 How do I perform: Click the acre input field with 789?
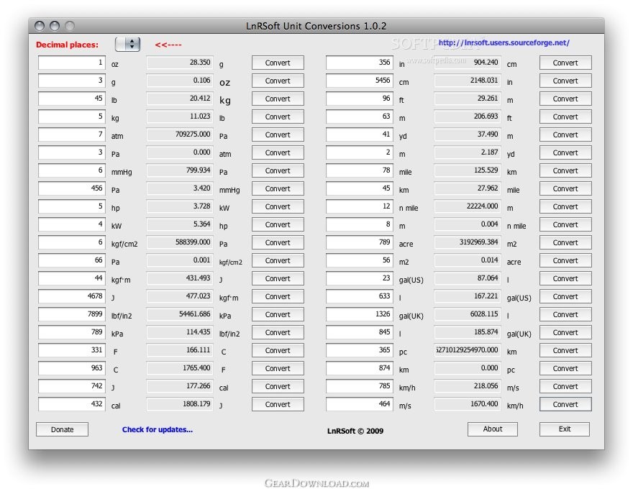point(359,242)
